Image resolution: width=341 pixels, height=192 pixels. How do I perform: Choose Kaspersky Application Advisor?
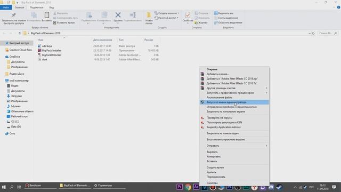[234, 127]
